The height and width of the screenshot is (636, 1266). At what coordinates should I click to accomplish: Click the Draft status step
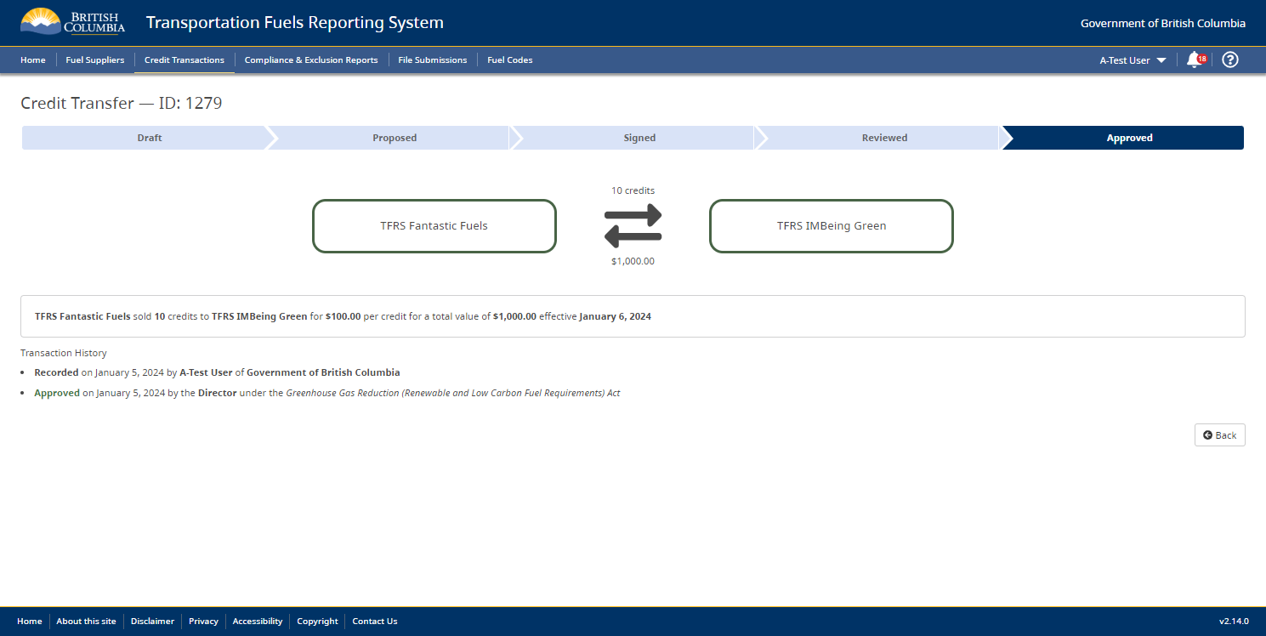click(150, 138)
